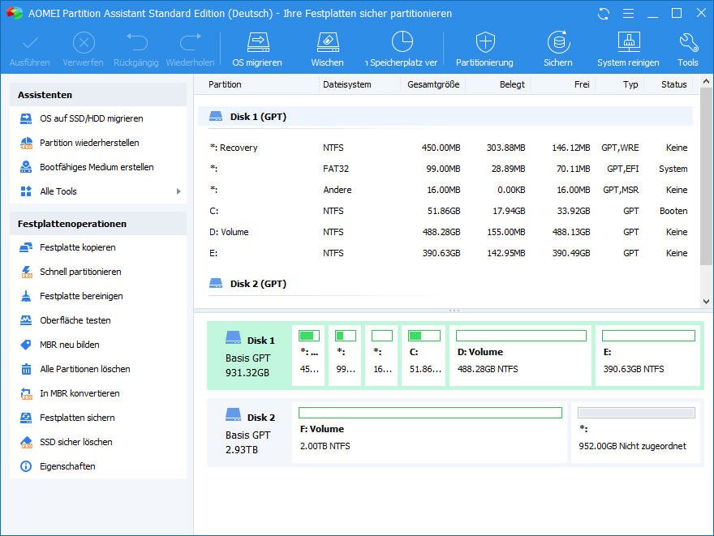Sort by the Typ column header

(x=630, y=84)
